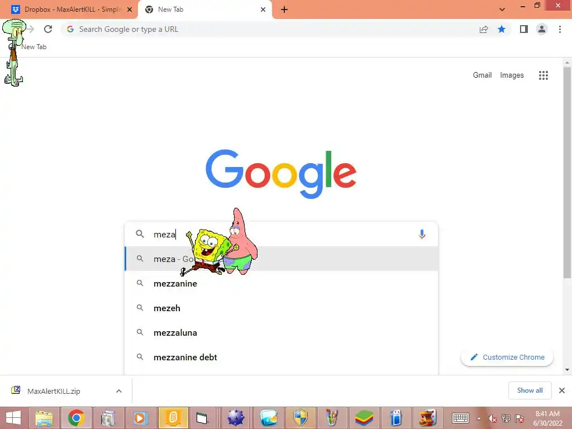Close the New Tab tab

point(263,9)
